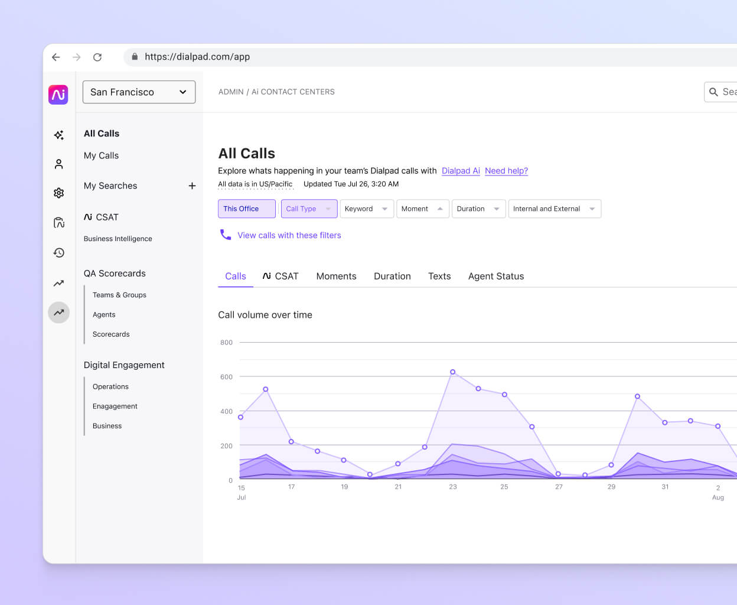Toggle the Internal and External filter
Screen dimensions: 737x605
click(554, 209)
